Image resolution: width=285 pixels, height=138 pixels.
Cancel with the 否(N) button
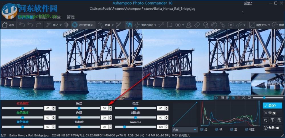point(272,113)
